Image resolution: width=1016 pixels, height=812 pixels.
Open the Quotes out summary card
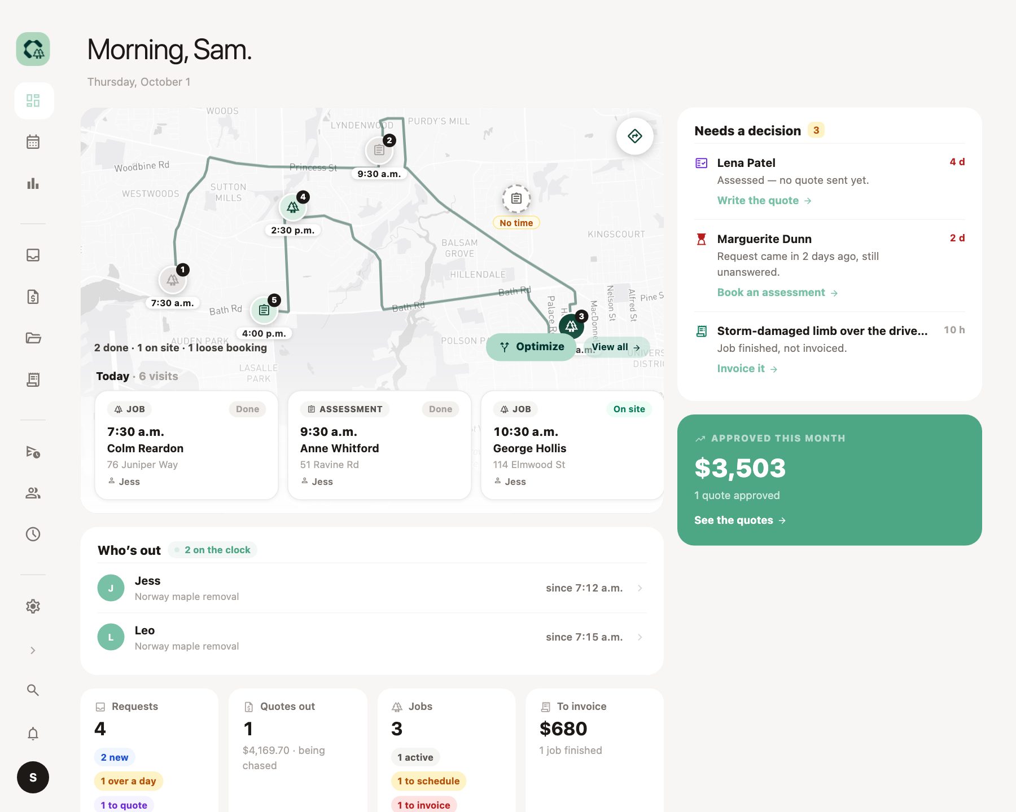[298, 750]
